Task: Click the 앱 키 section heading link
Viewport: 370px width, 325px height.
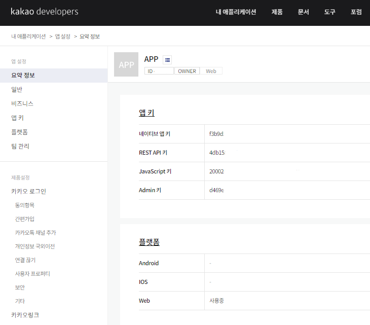Action: [146, 113]
